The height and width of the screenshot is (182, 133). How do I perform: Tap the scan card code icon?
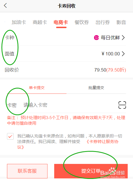(x=122, y=105)
